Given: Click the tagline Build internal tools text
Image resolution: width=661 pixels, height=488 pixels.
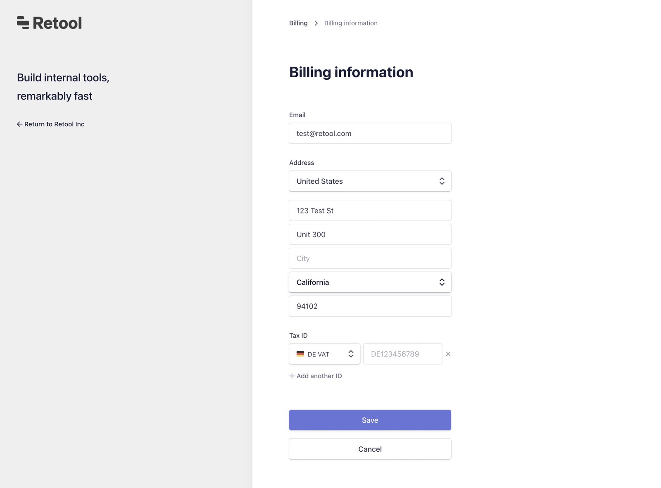Looking at the screenshot, I should coord(63,87).
